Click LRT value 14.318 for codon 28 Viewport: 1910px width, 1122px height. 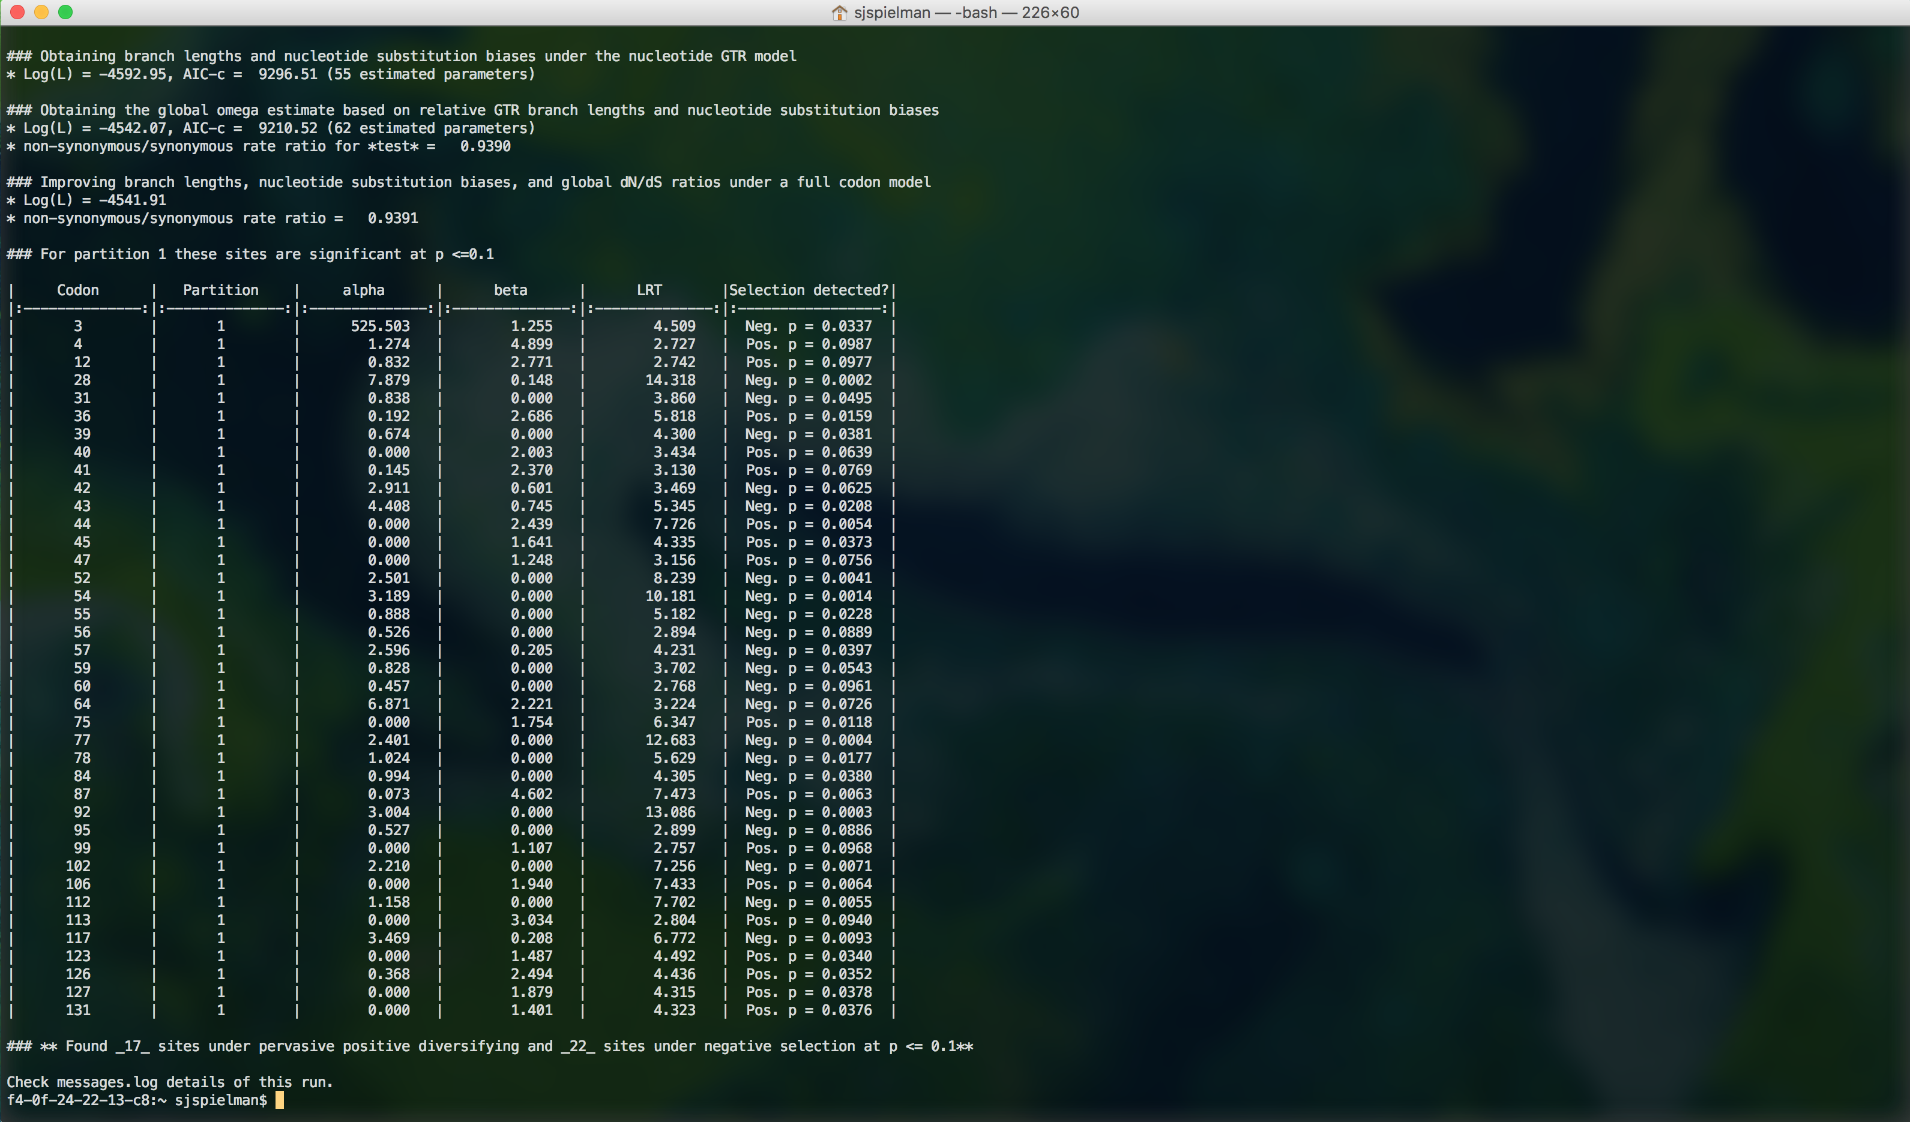coord(670,380)
